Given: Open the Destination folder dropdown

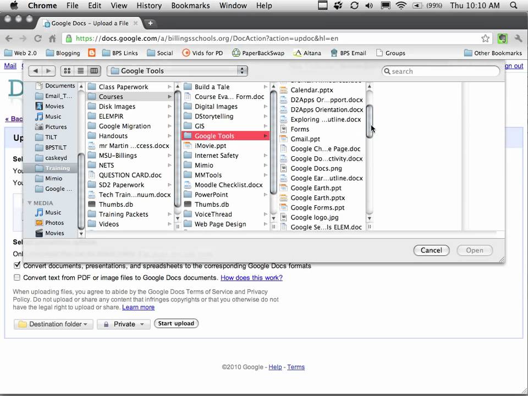Looking at the screenshot, I should [x=53, y=324].
